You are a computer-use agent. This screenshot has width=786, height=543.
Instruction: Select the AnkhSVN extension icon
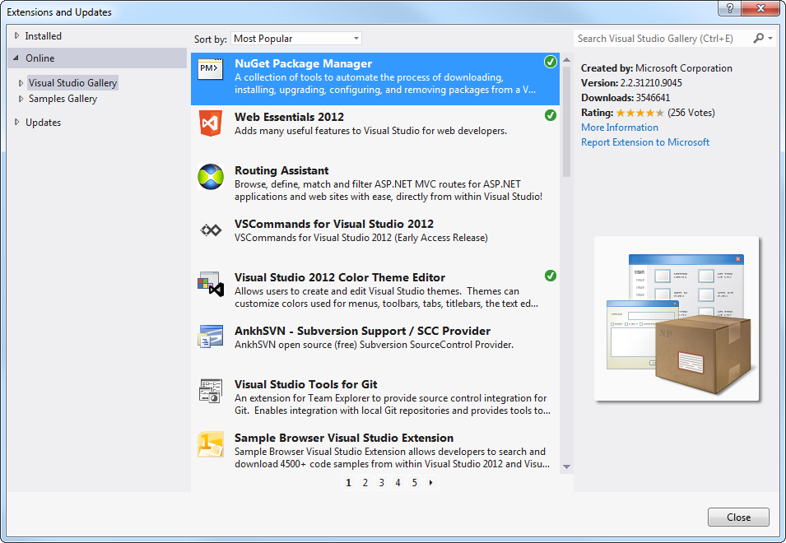(211, 336)
